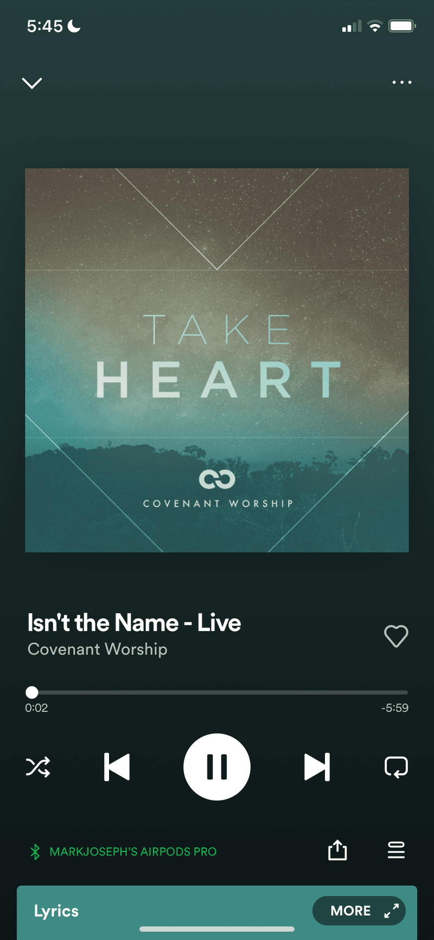Open the share sheet icon

(337, 850)
